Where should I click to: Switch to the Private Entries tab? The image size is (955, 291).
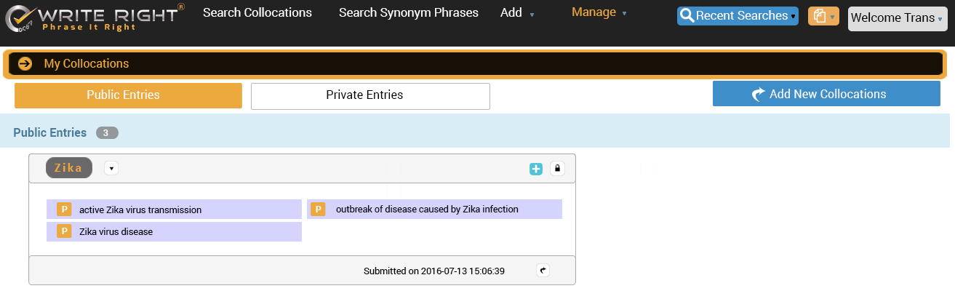tap(370, 95)
